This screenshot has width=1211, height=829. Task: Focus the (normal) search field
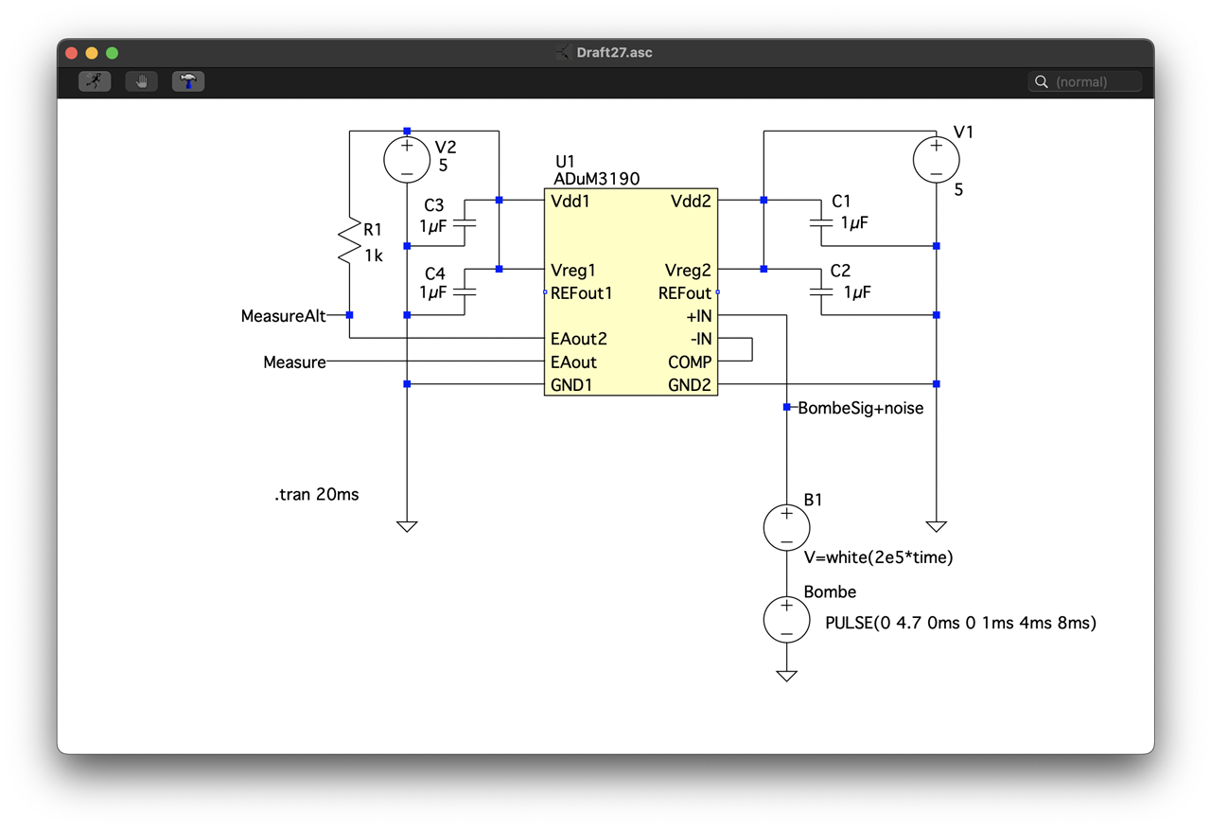click(x=1085, y=82)
